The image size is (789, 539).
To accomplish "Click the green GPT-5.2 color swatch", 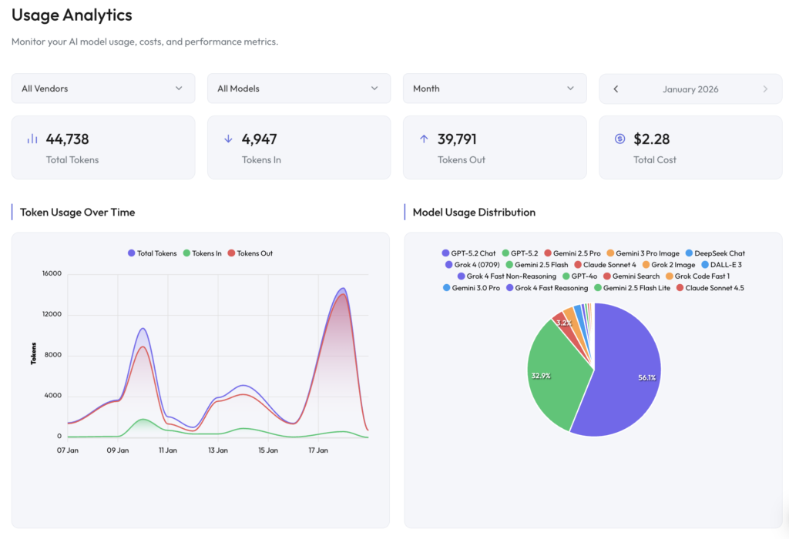I will (505, 254).
